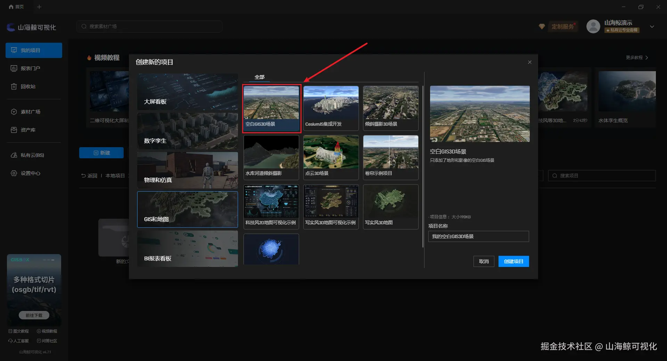Select the 大屏看板 category
667x361 pixels.
click(188, 92)
